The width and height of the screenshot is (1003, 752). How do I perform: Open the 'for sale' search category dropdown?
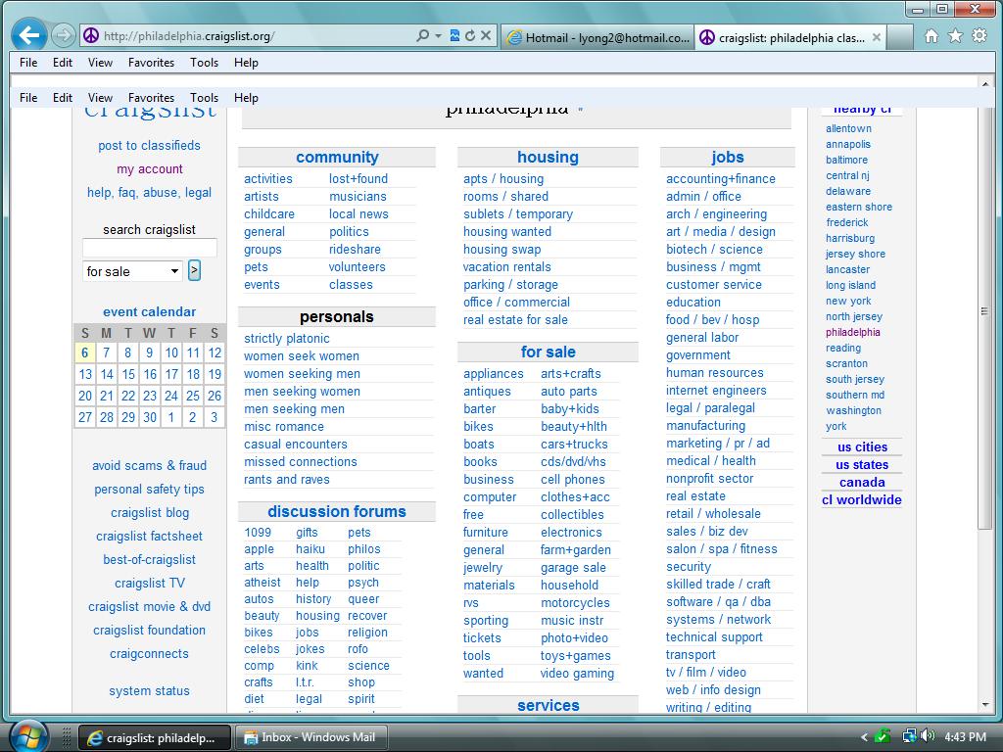coord(132,271)
